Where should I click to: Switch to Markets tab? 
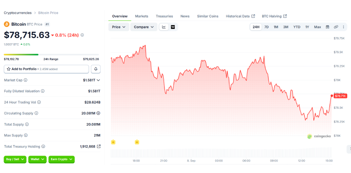click(x=142, y=16)
